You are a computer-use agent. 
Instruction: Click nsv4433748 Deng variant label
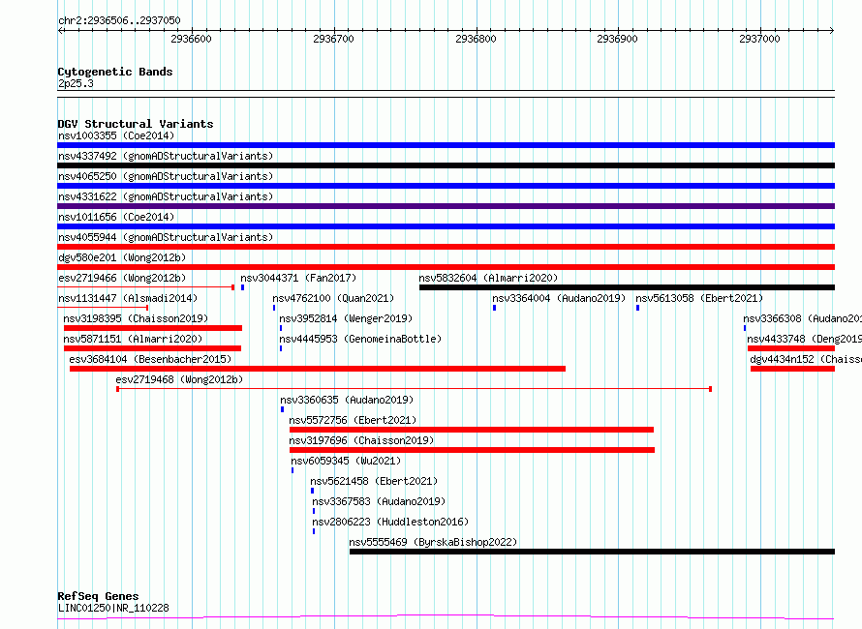tap(804, 339)
